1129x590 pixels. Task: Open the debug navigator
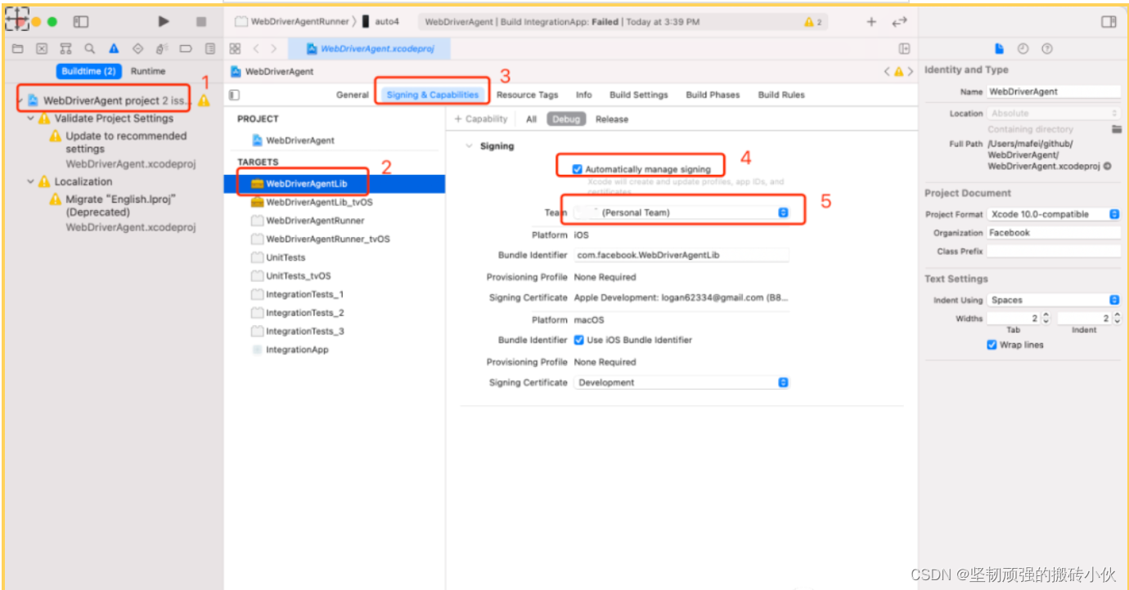click(162, 49)
